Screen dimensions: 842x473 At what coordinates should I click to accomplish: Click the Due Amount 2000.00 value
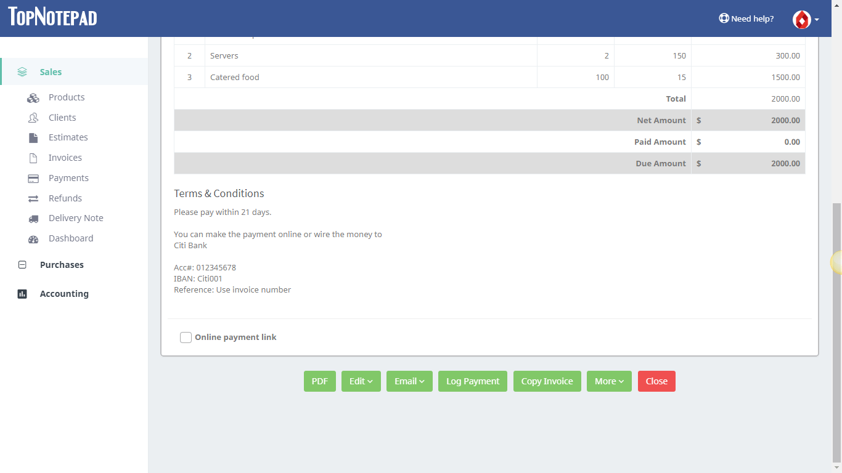pos(785,163)
